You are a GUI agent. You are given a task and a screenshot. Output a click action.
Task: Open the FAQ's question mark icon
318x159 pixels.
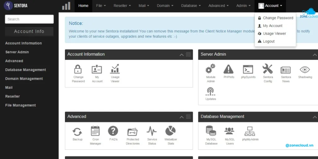pos(113,131)
